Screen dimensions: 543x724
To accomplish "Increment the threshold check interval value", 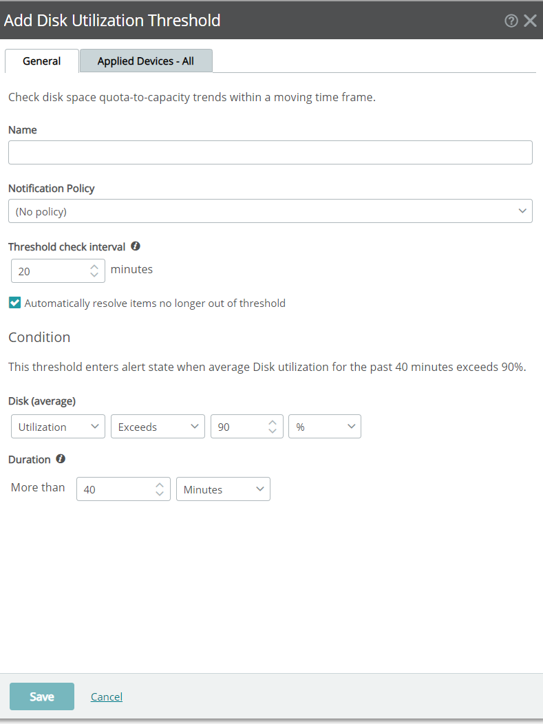I will (x=95, y=266).
